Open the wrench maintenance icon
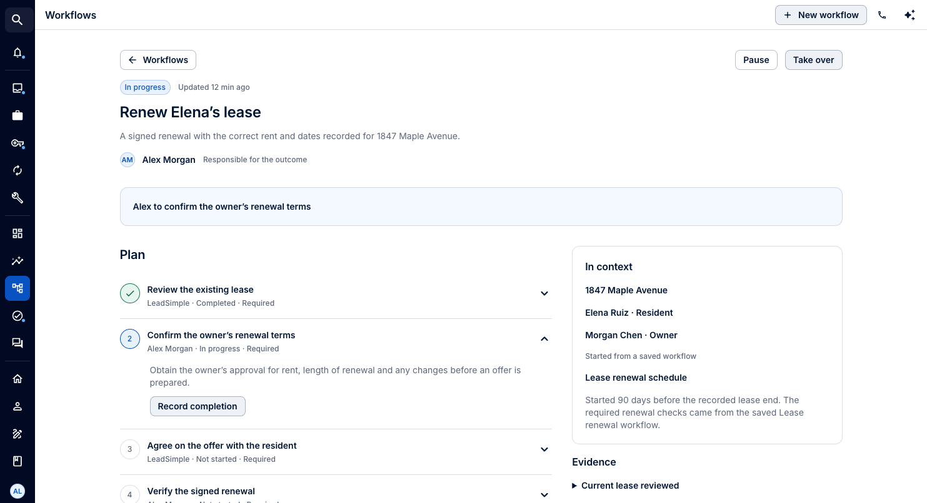 pyautogui.click(x=18, y=198)
